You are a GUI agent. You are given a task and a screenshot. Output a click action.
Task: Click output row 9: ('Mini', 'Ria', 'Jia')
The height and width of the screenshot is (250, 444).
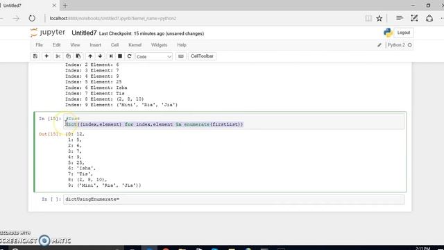(105, 185)
